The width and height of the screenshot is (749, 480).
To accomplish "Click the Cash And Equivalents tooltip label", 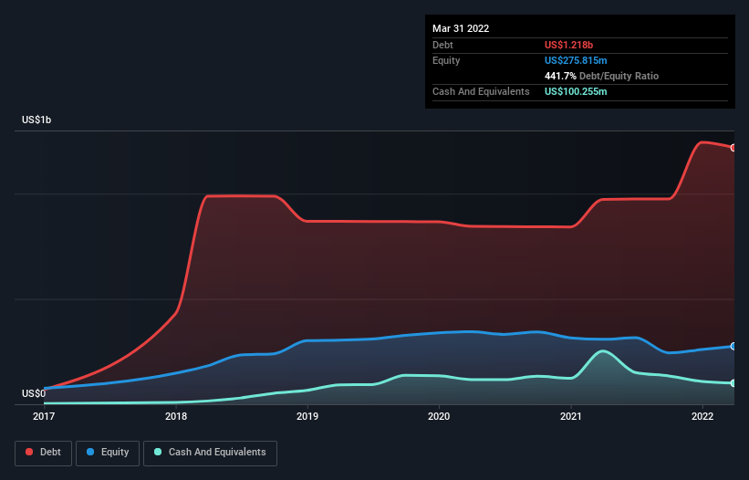I will (481, 91).
